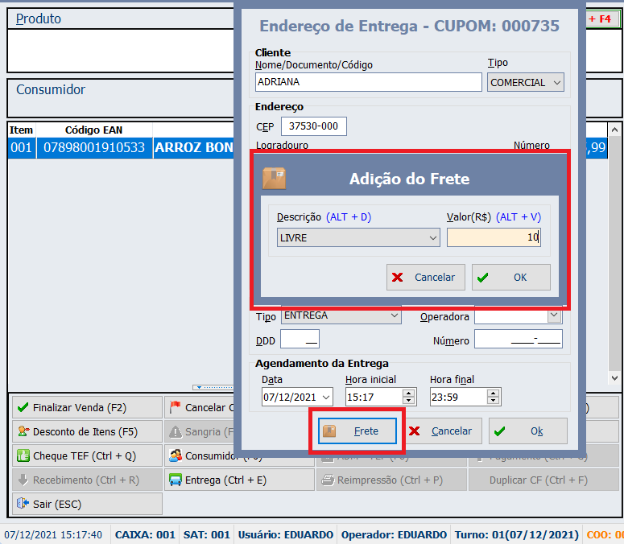The height and width of the screenshot is (544, 624).
Task: Click the Desconto de Itens (F5) icon
Action: [23, 432]
